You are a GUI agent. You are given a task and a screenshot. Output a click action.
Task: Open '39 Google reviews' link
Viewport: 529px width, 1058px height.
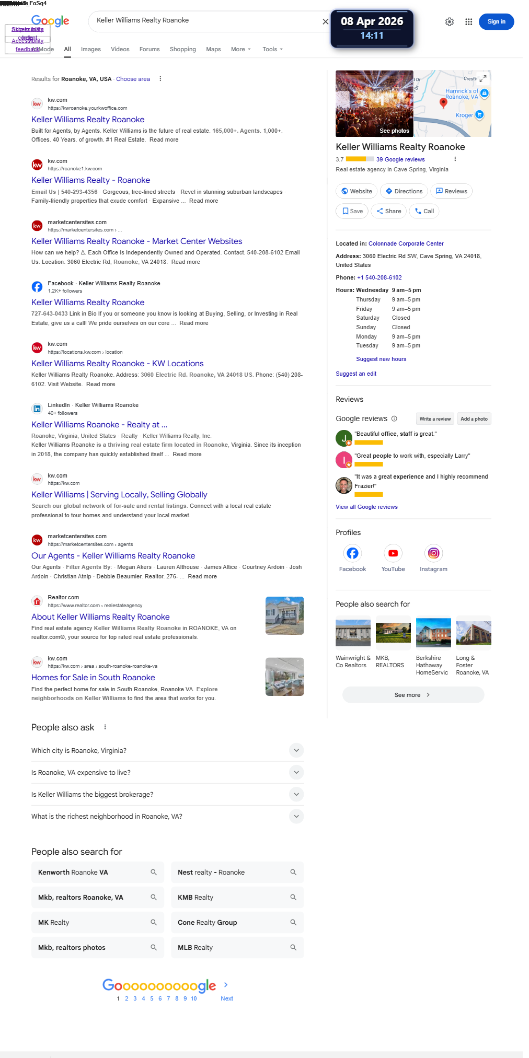coord(400,159)
